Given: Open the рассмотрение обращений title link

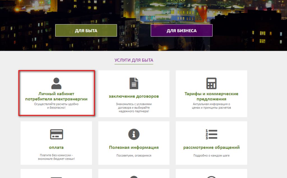Looking at the screenshot, I should [211, 147].
